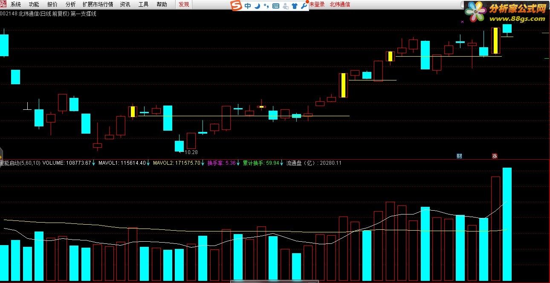Open the Sogou soft keyboard icon
This screenshot has height=283, width=550.
click(275, 6)
